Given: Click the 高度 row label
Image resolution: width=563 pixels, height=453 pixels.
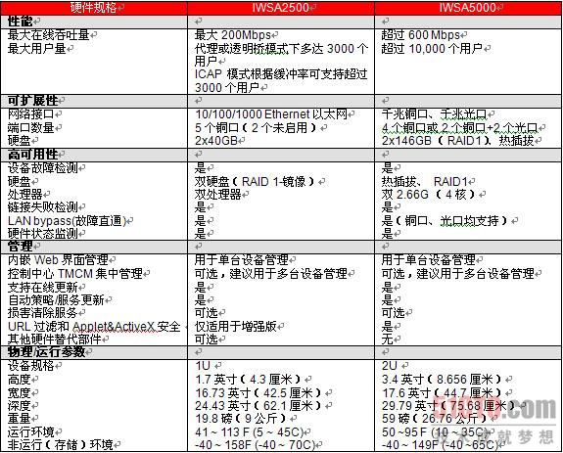Looking at the screenshot, I should coord(20,380).
